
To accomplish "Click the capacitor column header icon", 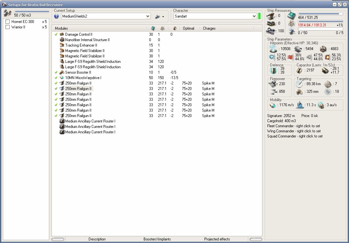I will click(175, 28).
